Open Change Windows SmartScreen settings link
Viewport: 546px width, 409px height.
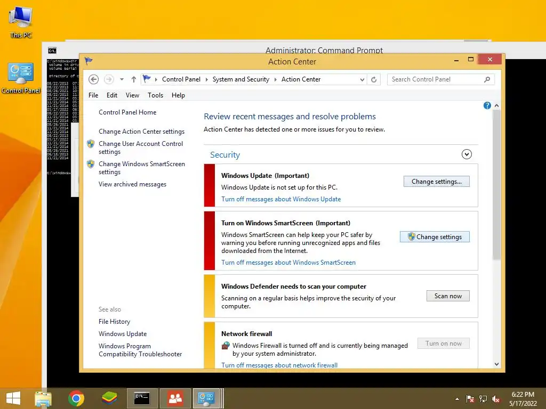142,168
